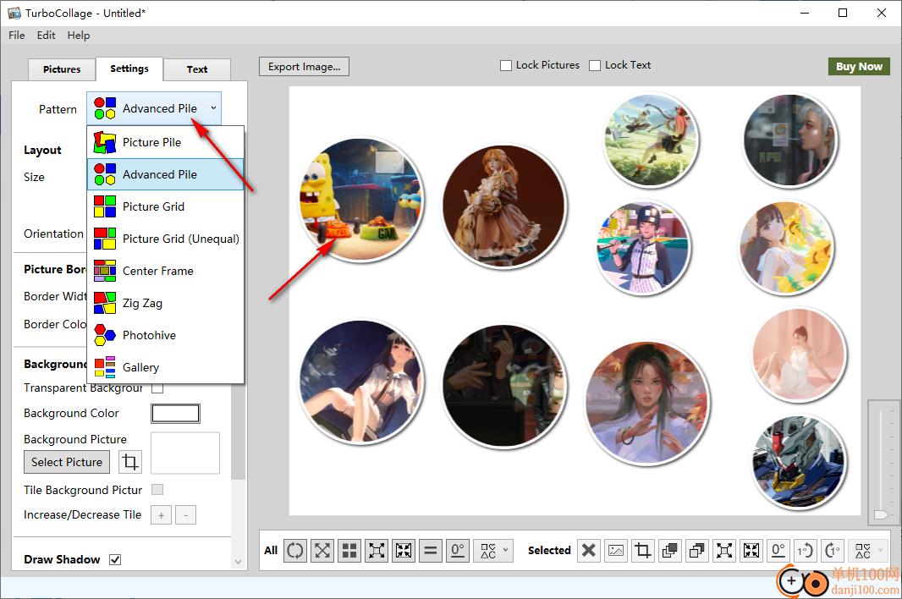Screen dimensions: 902x599
Task: Choose Zig Zag pattern
Action: click(x=166, y=303)
